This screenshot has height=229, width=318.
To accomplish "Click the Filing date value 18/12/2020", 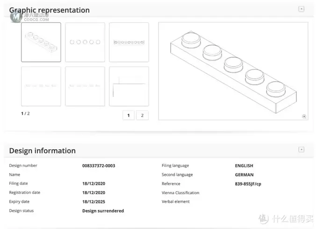I will click(x=94, y=183).
